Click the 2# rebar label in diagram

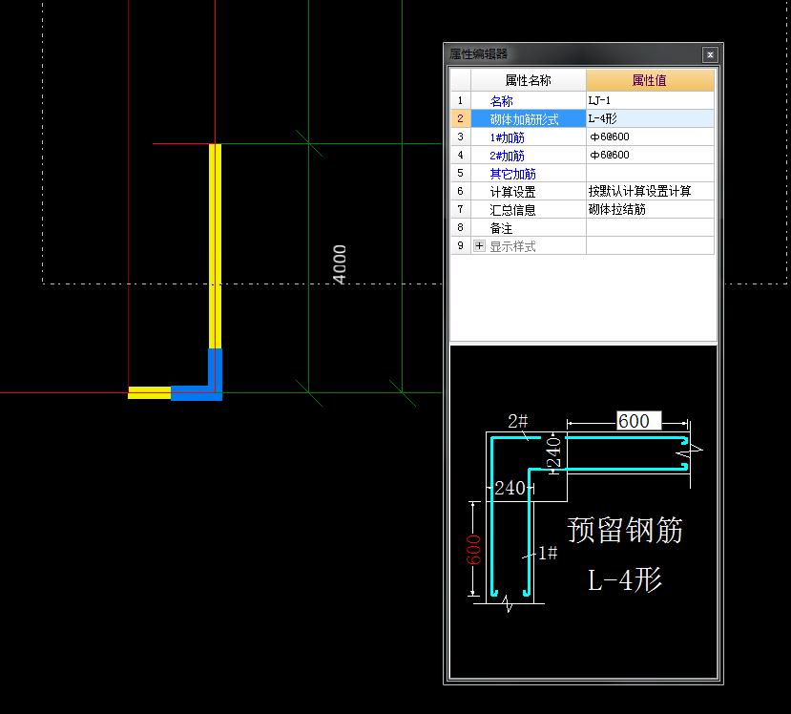click(x=517, y=421)
